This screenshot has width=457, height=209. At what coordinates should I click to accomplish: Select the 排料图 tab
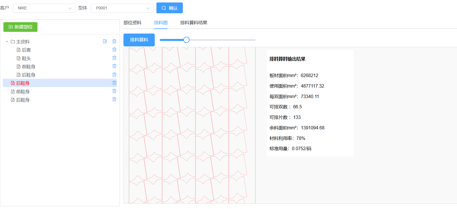[x=161, y=23]
